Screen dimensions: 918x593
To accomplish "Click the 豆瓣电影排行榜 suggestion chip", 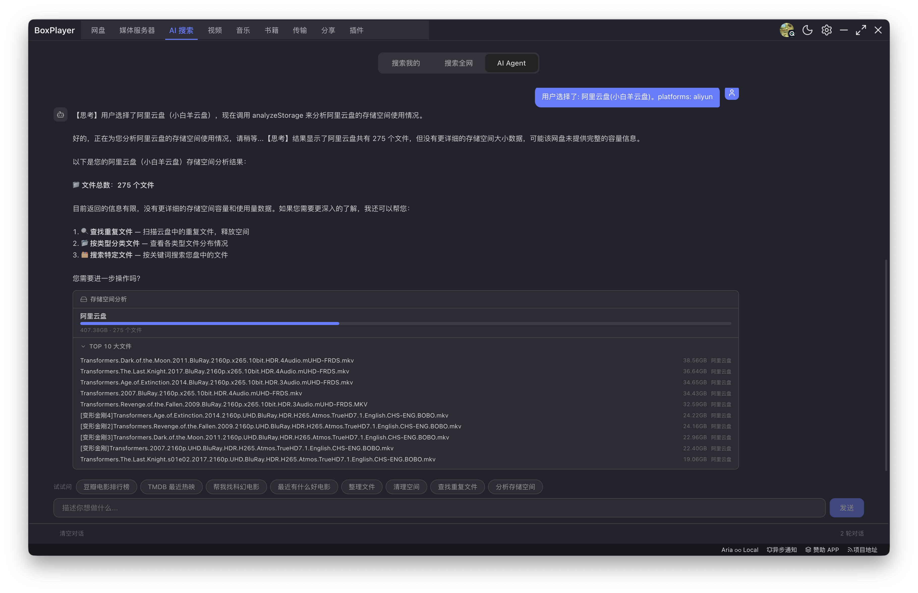I will pyautogui.click(x=106, y=487).
